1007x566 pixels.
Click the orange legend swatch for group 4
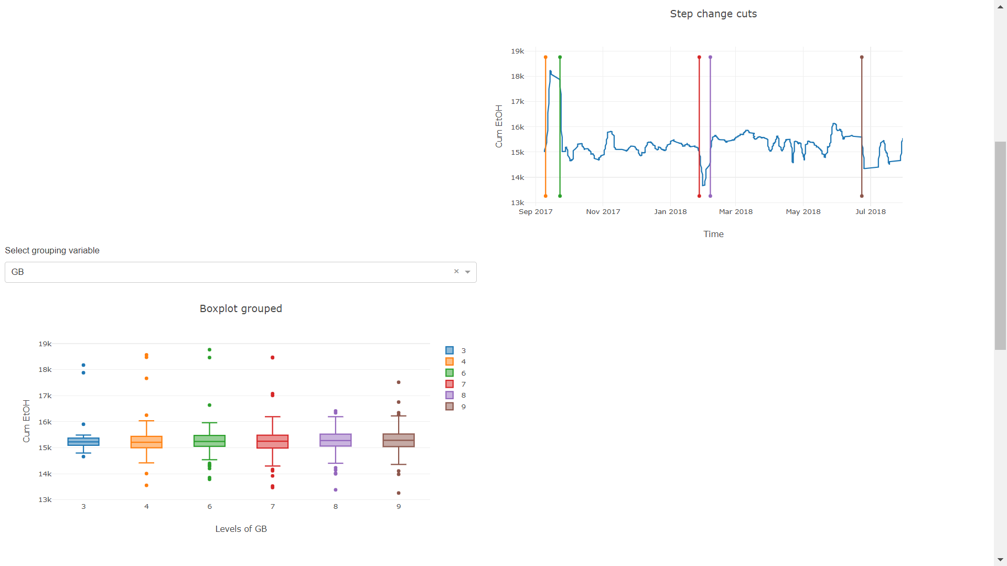[x=449, y=361]
